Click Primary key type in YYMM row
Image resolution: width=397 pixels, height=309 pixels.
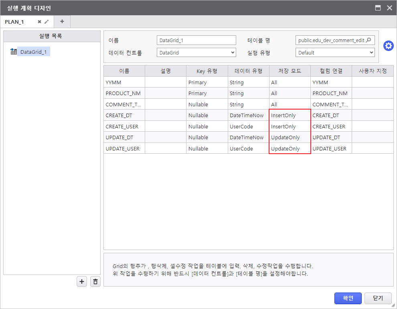(x=207, y=82)
